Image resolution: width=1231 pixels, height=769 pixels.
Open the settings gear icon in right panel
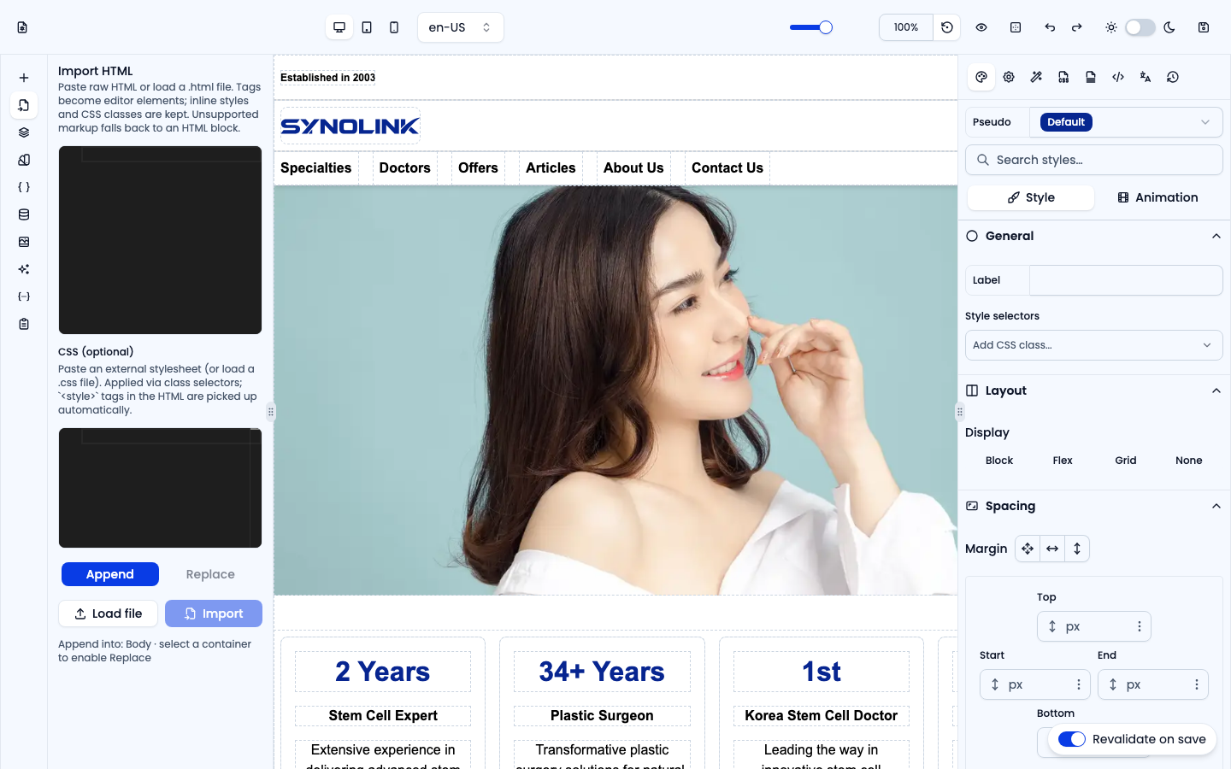coord(1009,77)
